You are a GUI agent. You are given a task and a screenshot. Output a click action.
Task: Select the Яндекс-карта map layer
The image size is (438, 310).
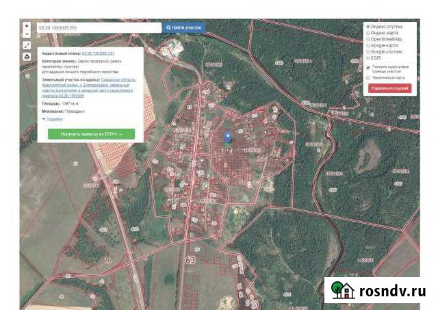coord(368,33)
